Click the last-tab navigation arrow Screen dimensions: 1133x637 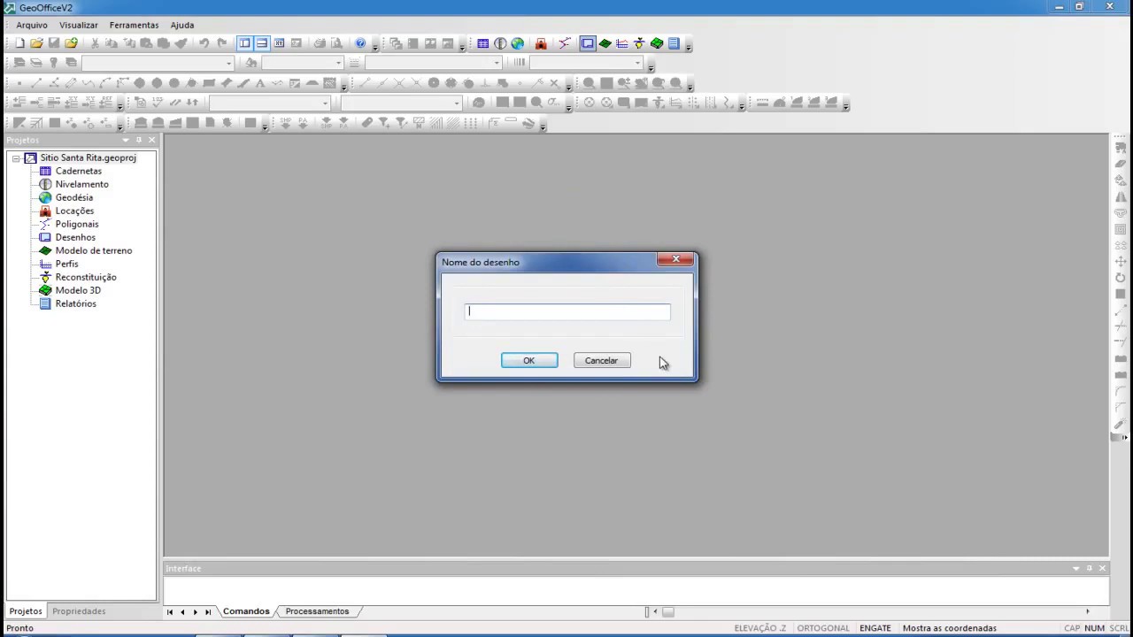[208, 611]
